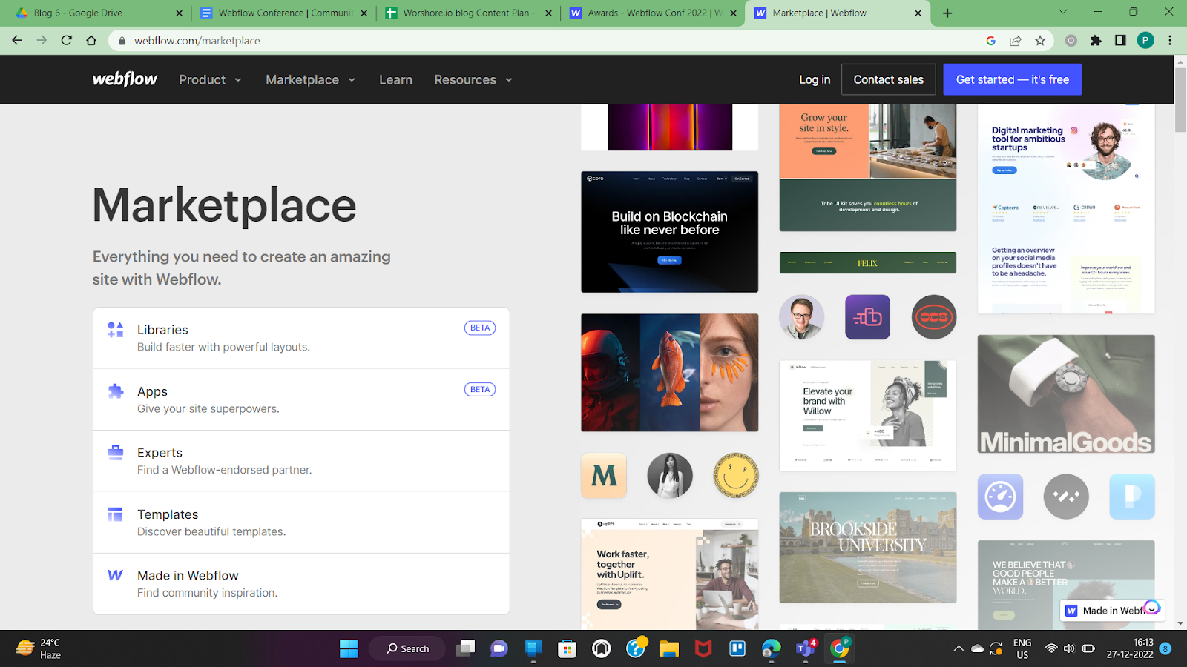1187x667 pixels.
Task: Click the light blue P app icon
Action: pos(1132,497)
